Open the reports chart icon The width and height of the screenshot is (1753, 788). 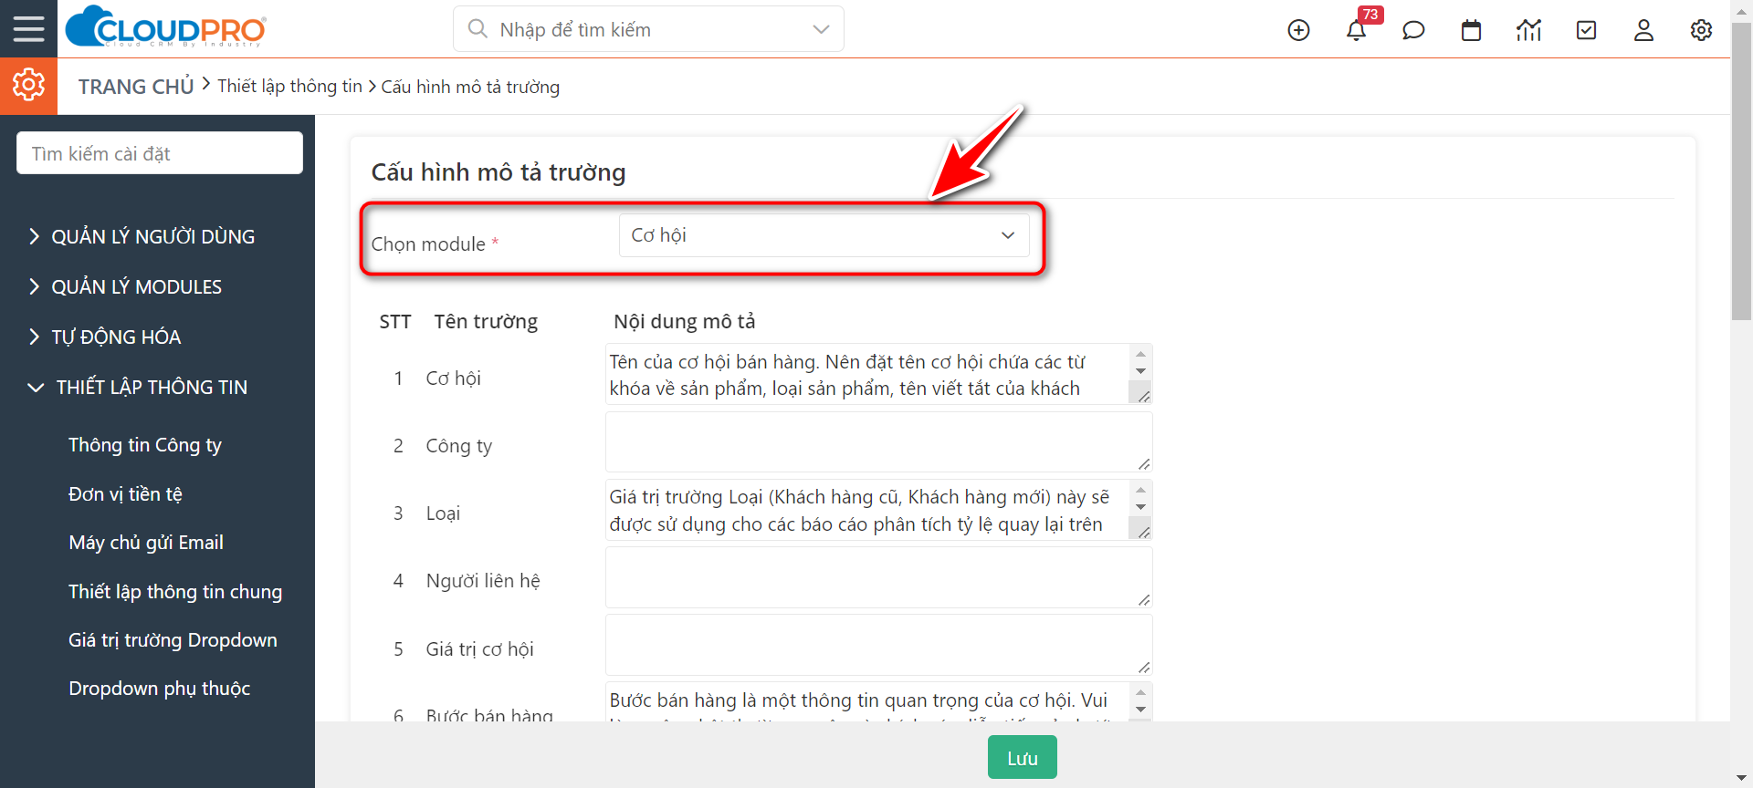point(1528,30)
